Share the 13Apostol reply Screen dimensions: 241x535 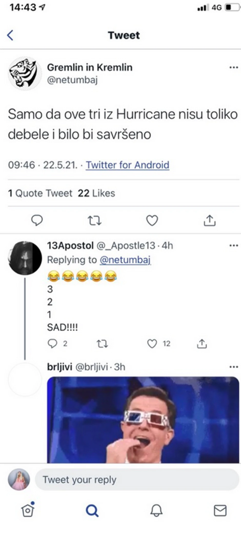pos(202,344)
